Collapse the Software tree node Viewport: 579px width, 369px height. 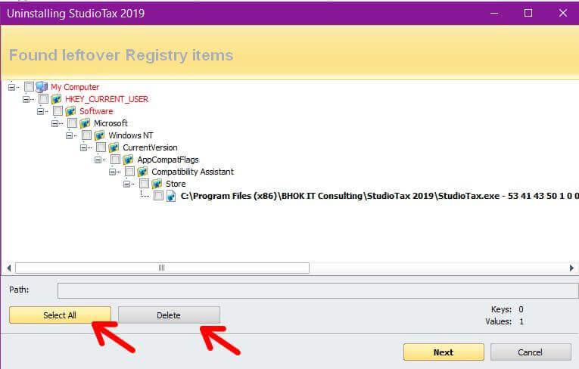point(40,111)
